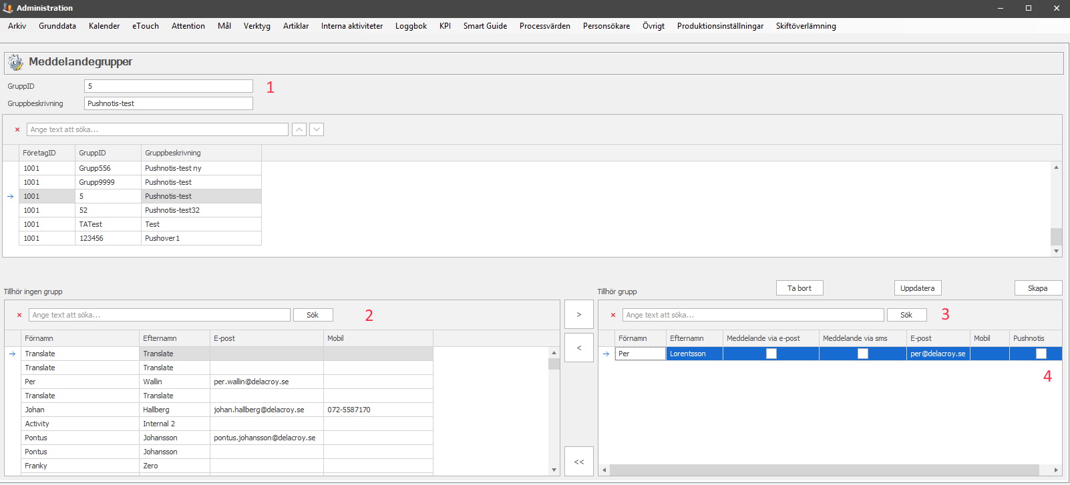Screen dimensions: 1070x485
Task: Toggle 'Meddelande via e-post' for Per Lorentsson
Action: [771, 354]
